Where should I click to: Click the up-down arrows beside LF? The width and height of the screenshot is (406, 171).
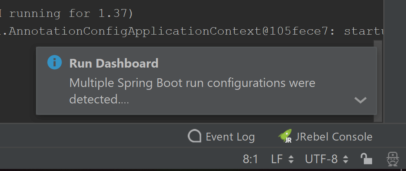tap(291, 159)
